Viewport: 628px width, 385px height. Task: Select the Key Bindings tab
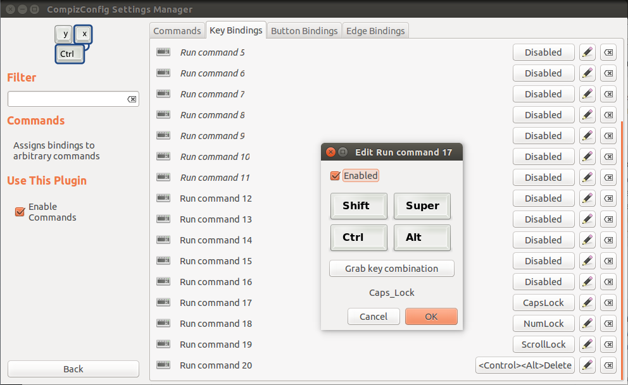click(236, 30)
